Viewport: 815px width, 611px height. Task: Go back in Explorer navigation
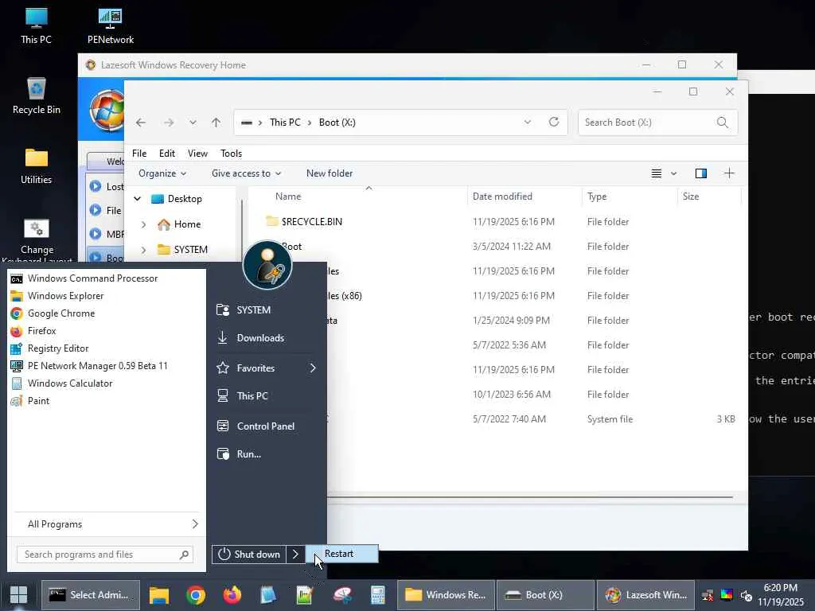[x=140, y=123]
